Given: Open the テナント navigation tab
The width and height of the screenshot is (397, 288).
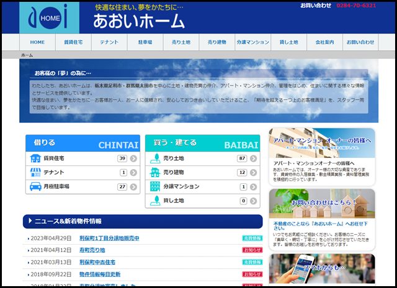Looking at the screenshot, I should [x=109, y=42].
